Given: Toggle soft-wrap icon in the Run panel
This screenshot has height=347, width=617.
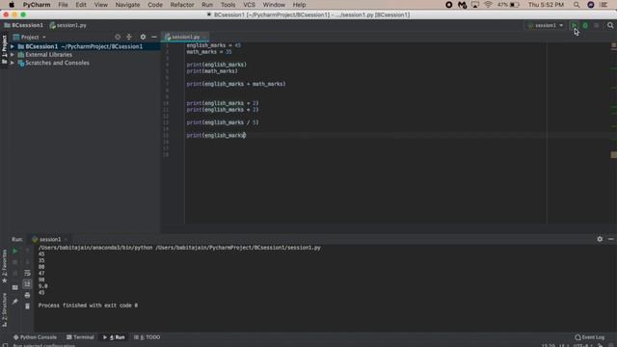Looking at the screenshot, I should pos(27,273).
